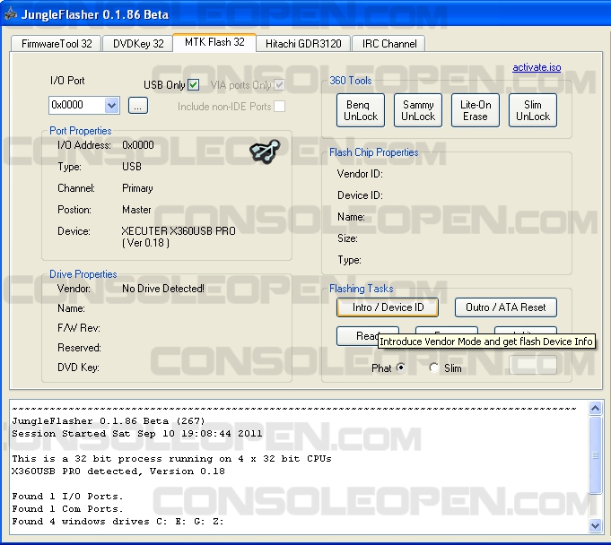Image resolution: width=611 pixels, height=545 pixels.
Task: Click the 'JungleFlasher 0.1.86 Beta (267)' log line
Action: (x=109, y=421)
